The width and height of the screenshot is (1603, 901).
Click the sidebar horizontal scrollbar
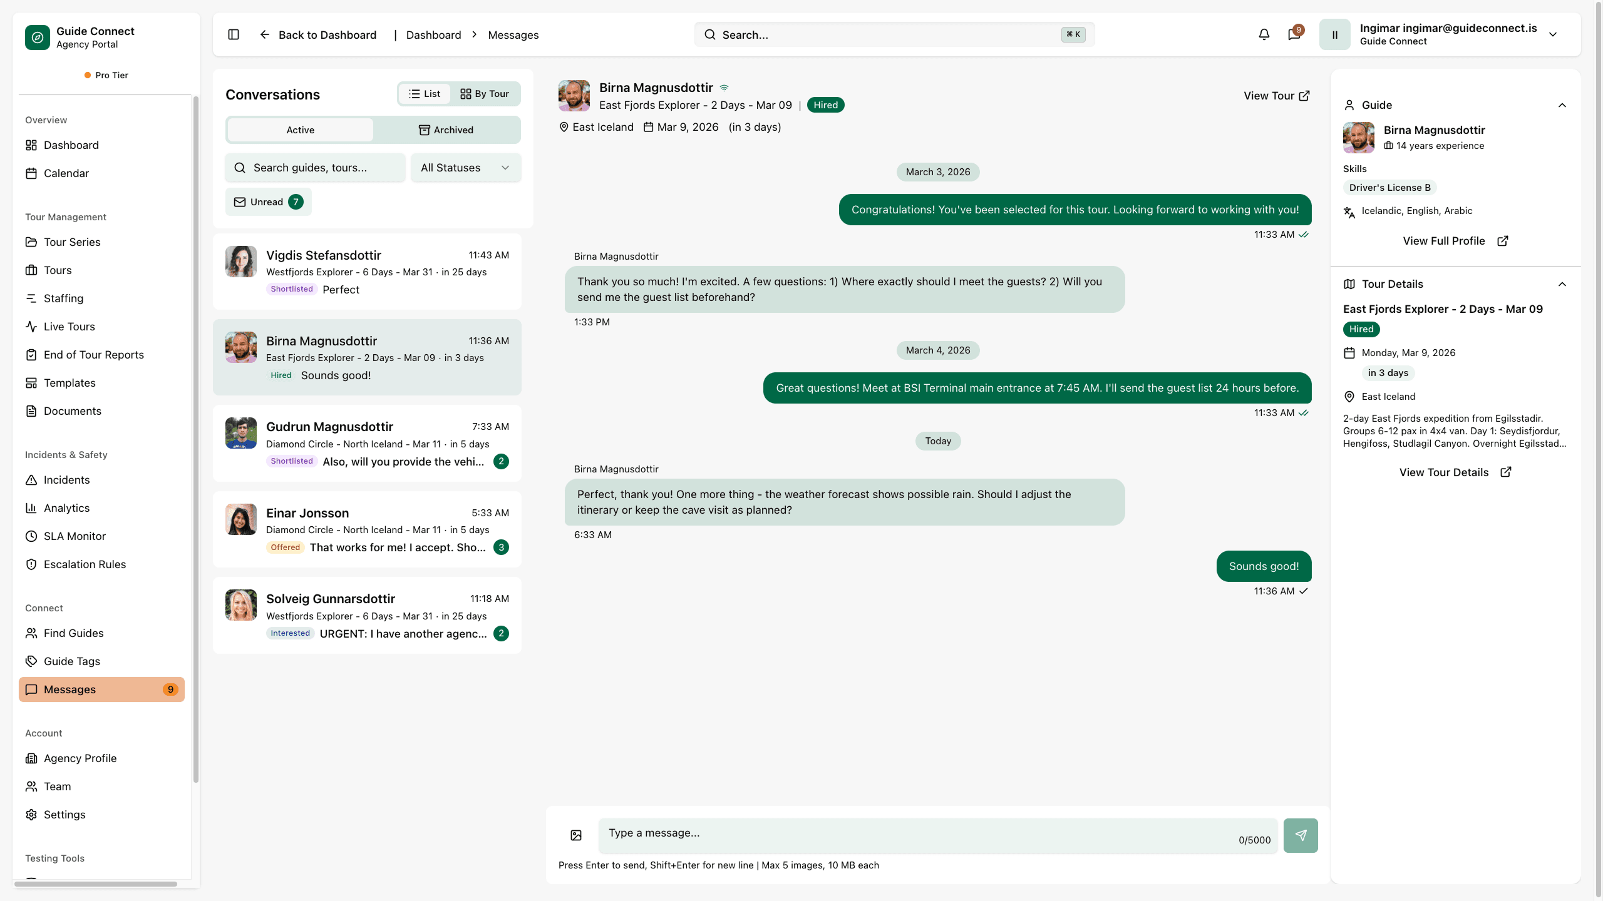point(95,883)
